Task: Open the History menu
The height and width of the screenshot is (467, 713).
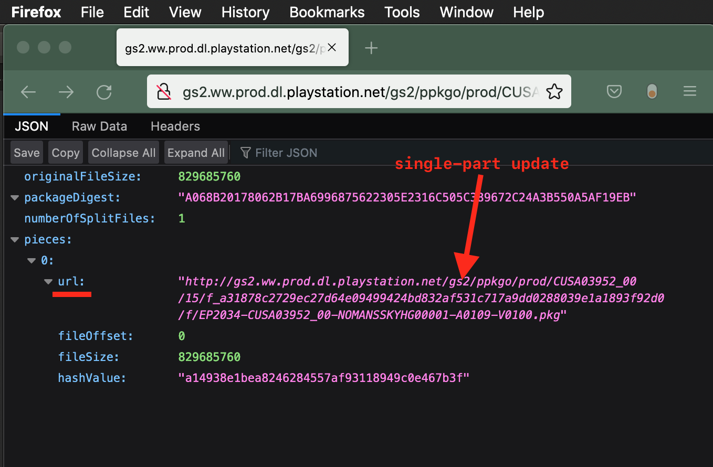Action: pyautogui.click(x=246, y=12)
